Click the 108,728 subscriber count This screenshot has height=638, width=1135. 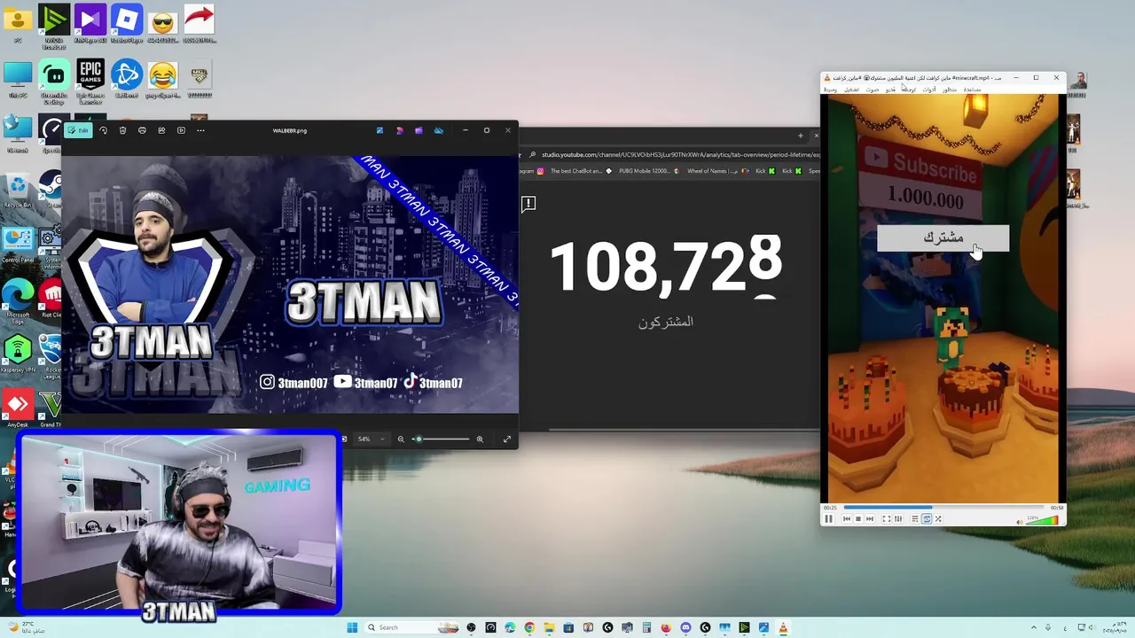coord(666,265)
